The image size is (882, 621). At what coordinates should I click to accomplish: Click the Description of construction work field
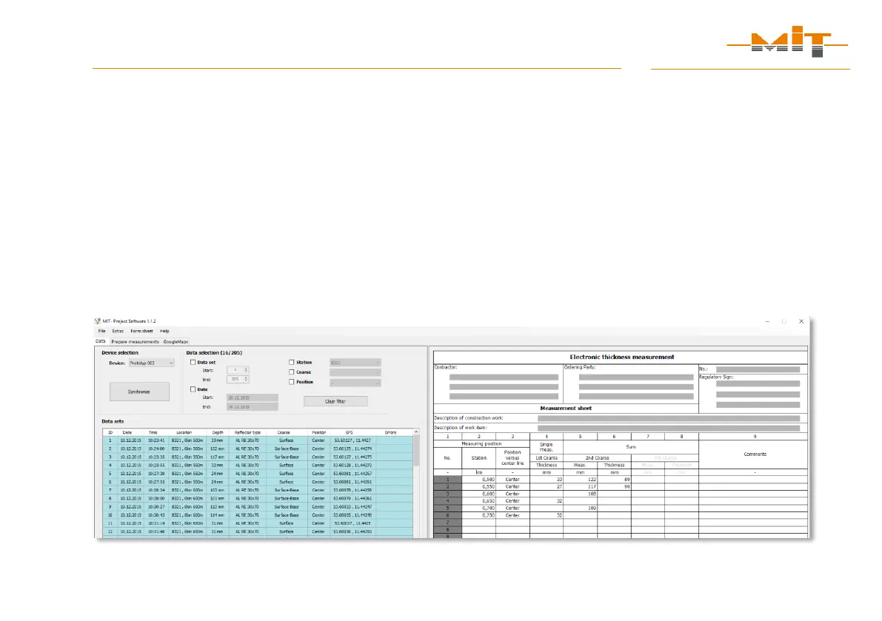pyautogui.click(x=668, y=418)
